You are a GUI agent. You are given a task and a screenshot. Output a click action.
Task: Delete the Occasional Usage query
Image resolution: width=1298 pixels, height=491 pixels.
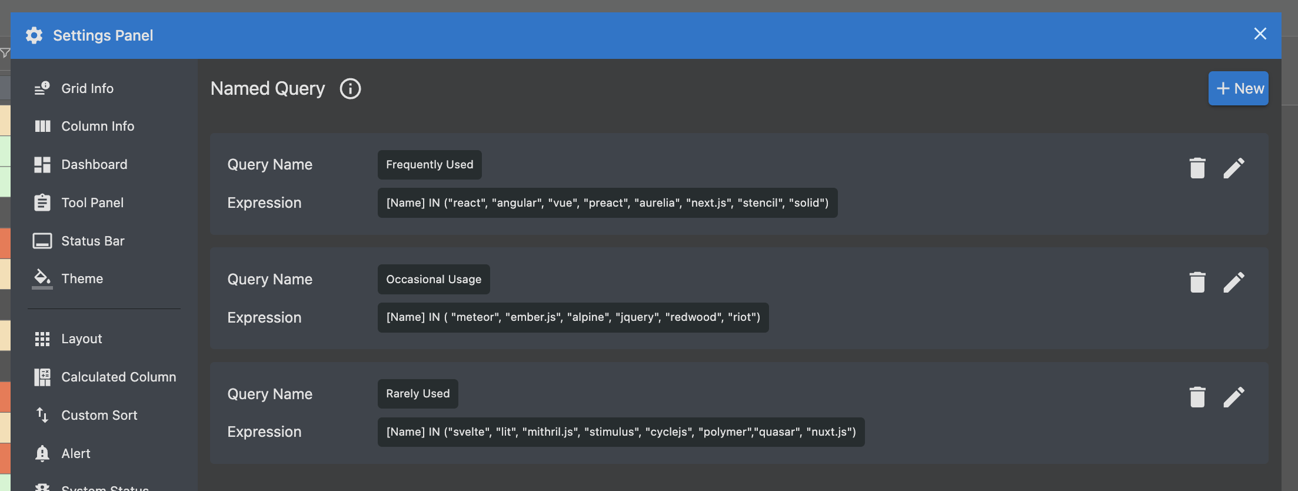tap(1197, 283)
